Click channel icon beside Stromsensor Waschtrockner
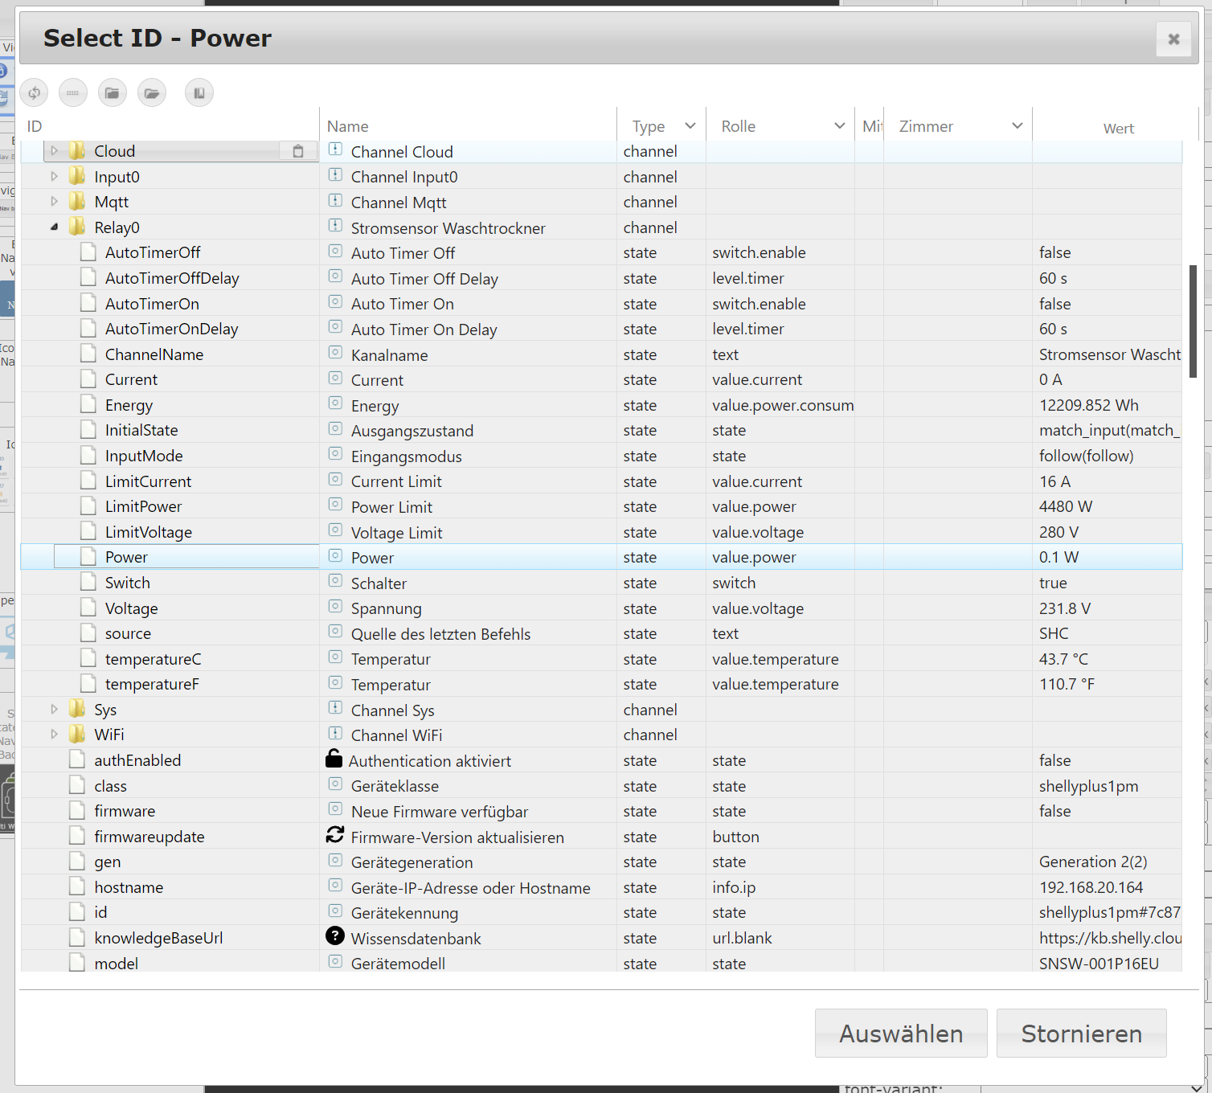Image resolution: width=1212 pixels, height=1093 pixels. pos(335,227)
